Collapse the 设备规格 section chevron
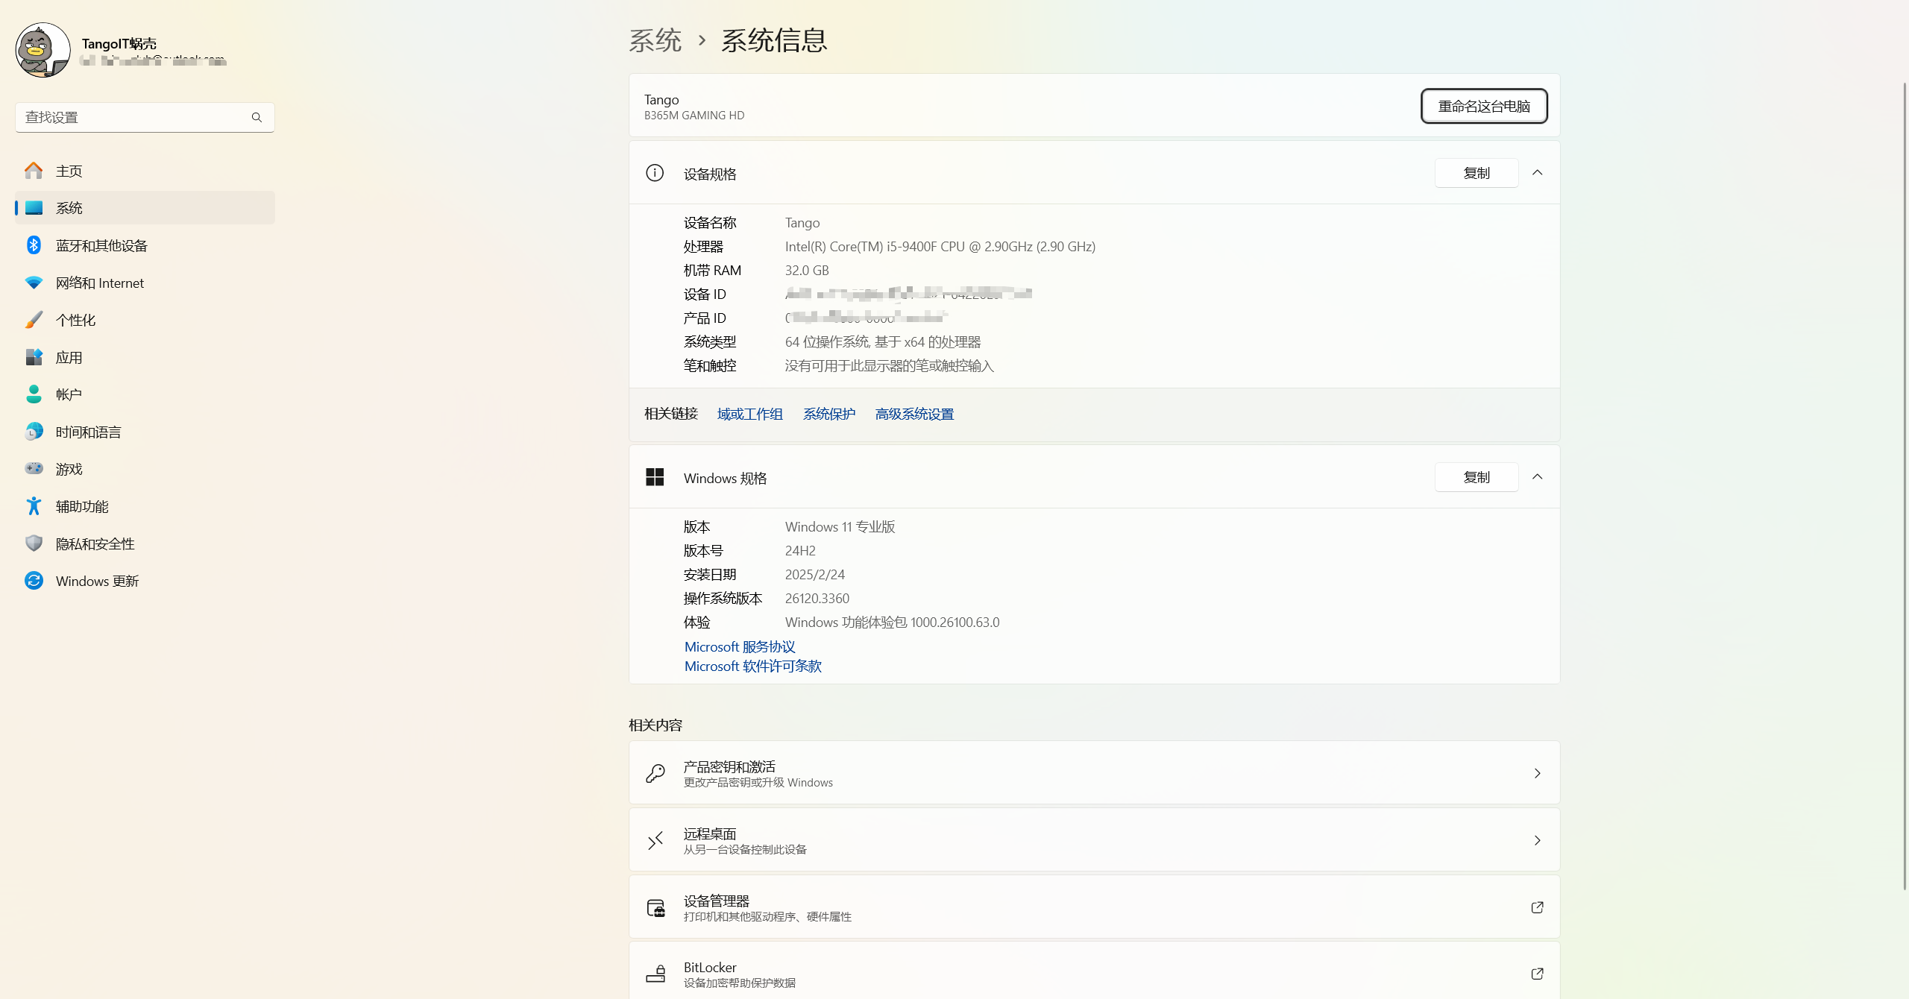Image resolution: width=1909 pixels, height=999 pixels. [x=1537, y=173]
